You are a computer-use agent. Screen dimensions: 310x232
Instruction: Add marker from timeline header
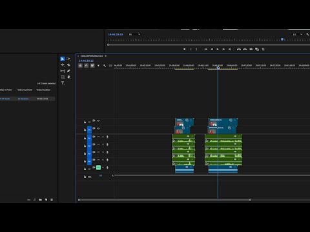point(98,66)
